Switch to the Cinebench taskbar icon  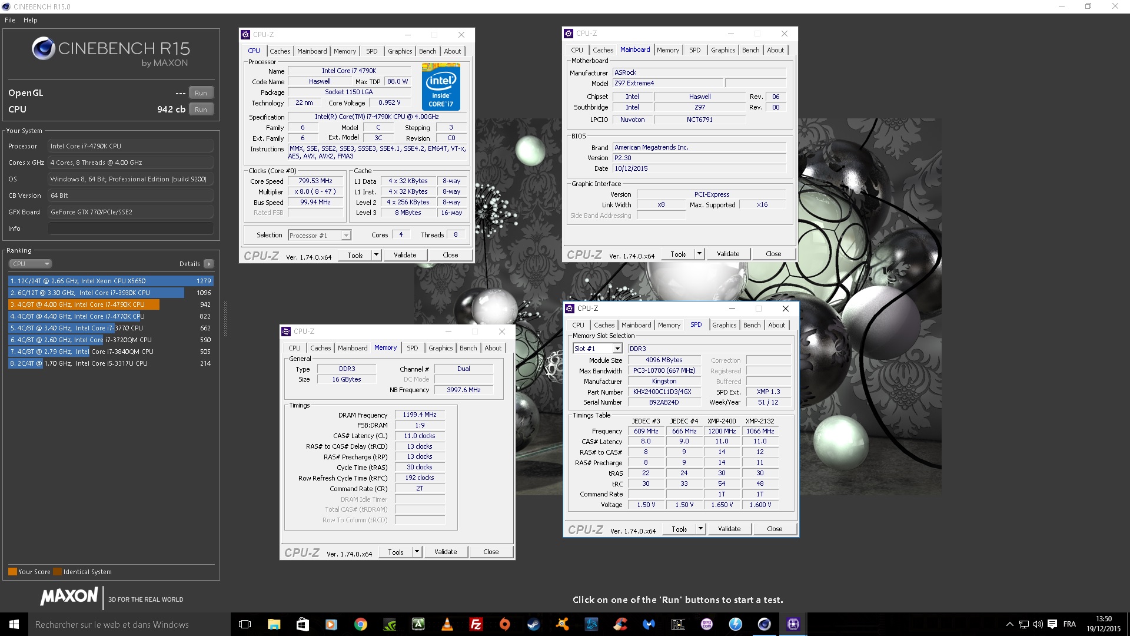tap(764, 624)
